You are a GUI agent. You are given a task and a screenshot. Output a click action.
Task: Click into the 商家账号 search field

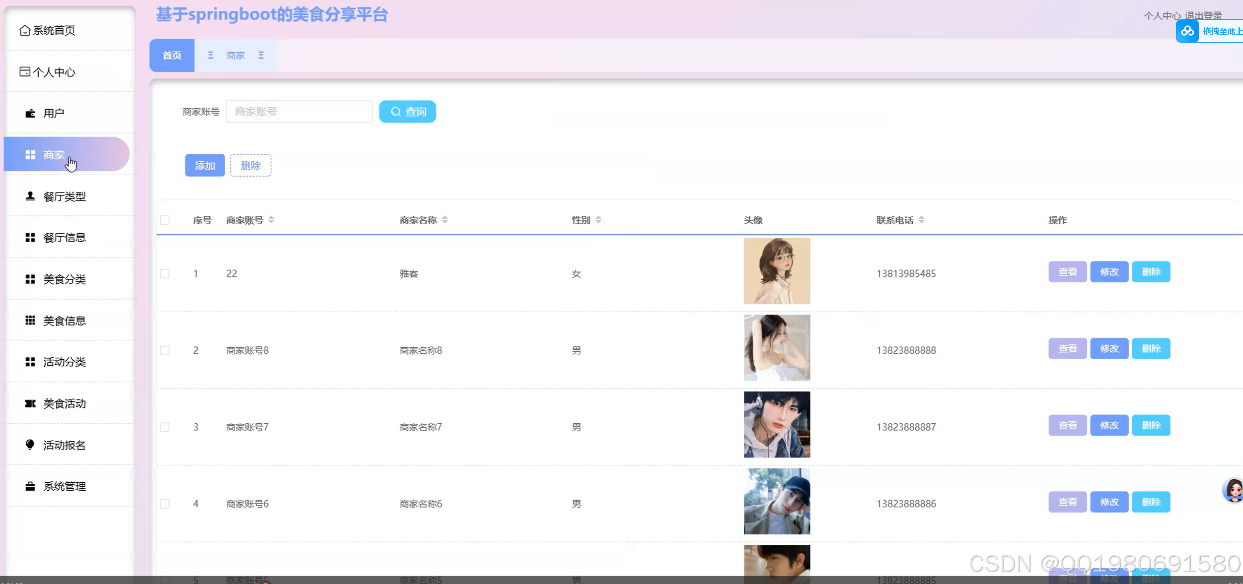[x=299, y=112]
